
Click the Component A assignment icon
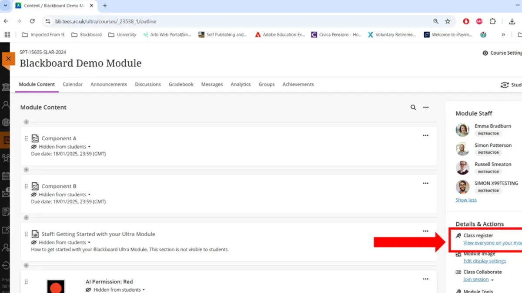click(35, 138)
